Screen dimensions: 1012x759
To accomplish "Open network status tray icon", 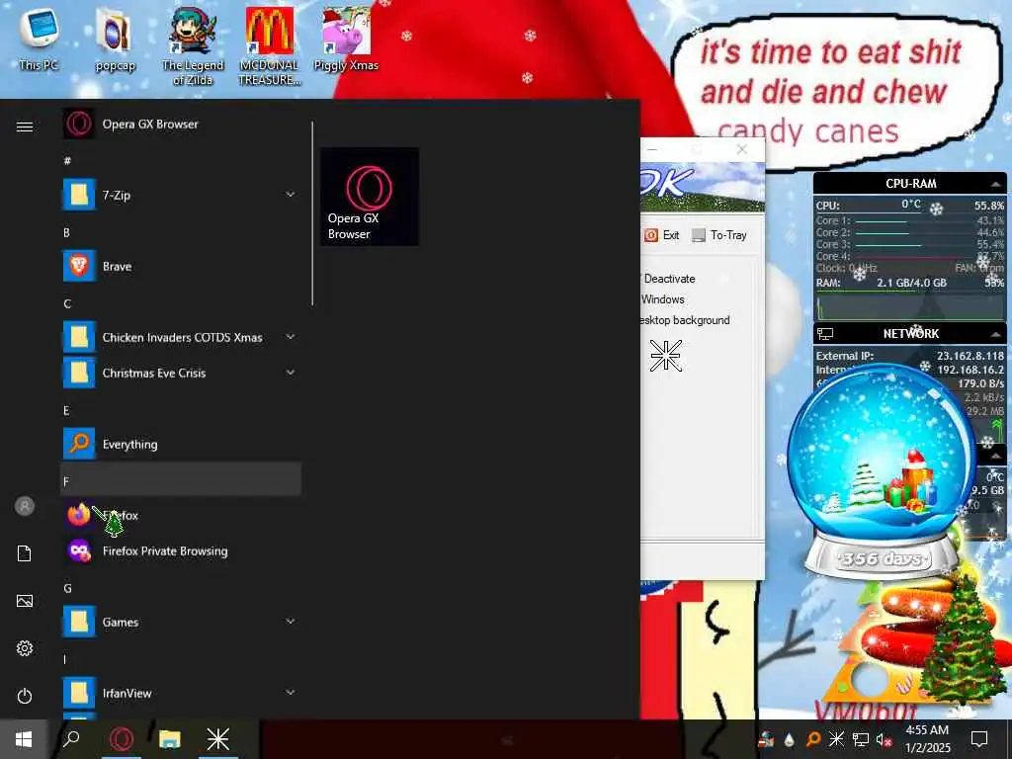I will 861,739.
